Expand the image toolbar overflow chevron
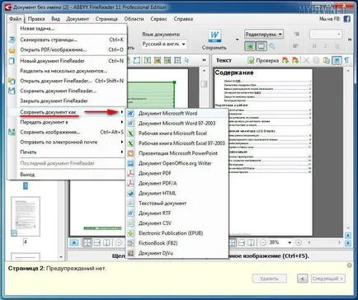 [x=204, y=60]
